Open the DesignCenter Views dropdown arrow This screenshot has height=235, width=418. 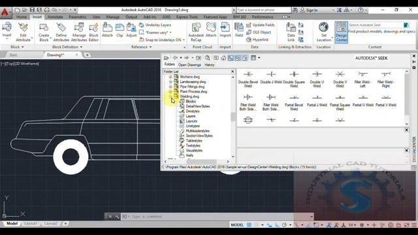point(259,58)
